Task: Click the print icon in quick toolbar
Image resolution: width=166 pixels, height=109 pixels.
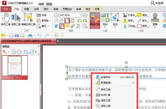Action: [17, 36]
